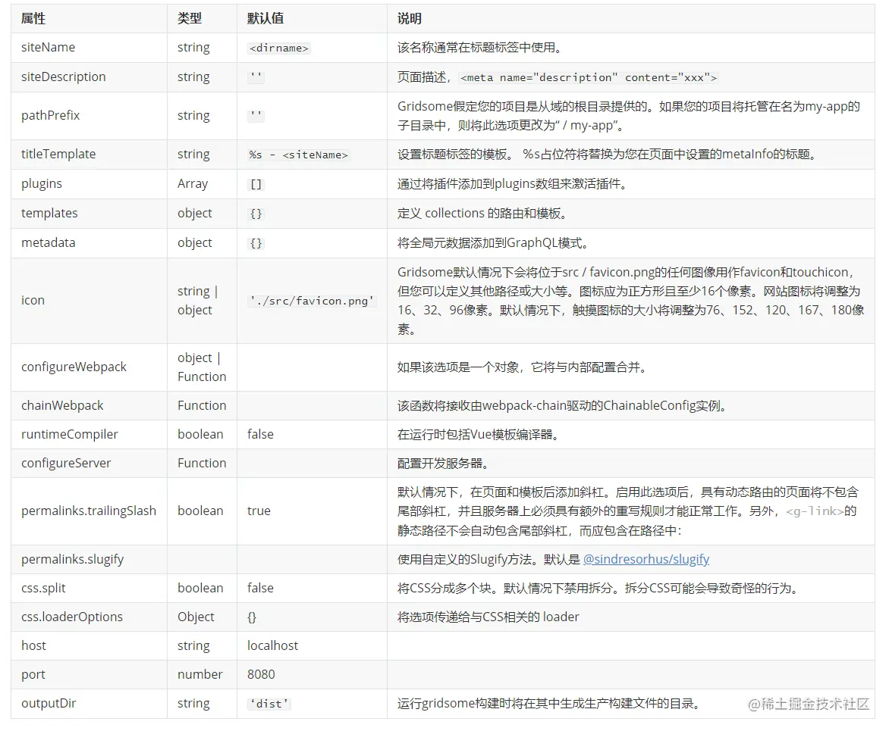Select the false default for runtimeCompiler
Image resolution: width=889 pixels, height=731 pixels.
pos(260,434)
